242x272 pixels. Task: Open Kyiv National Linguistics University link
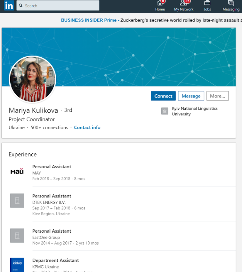point(195,111)
